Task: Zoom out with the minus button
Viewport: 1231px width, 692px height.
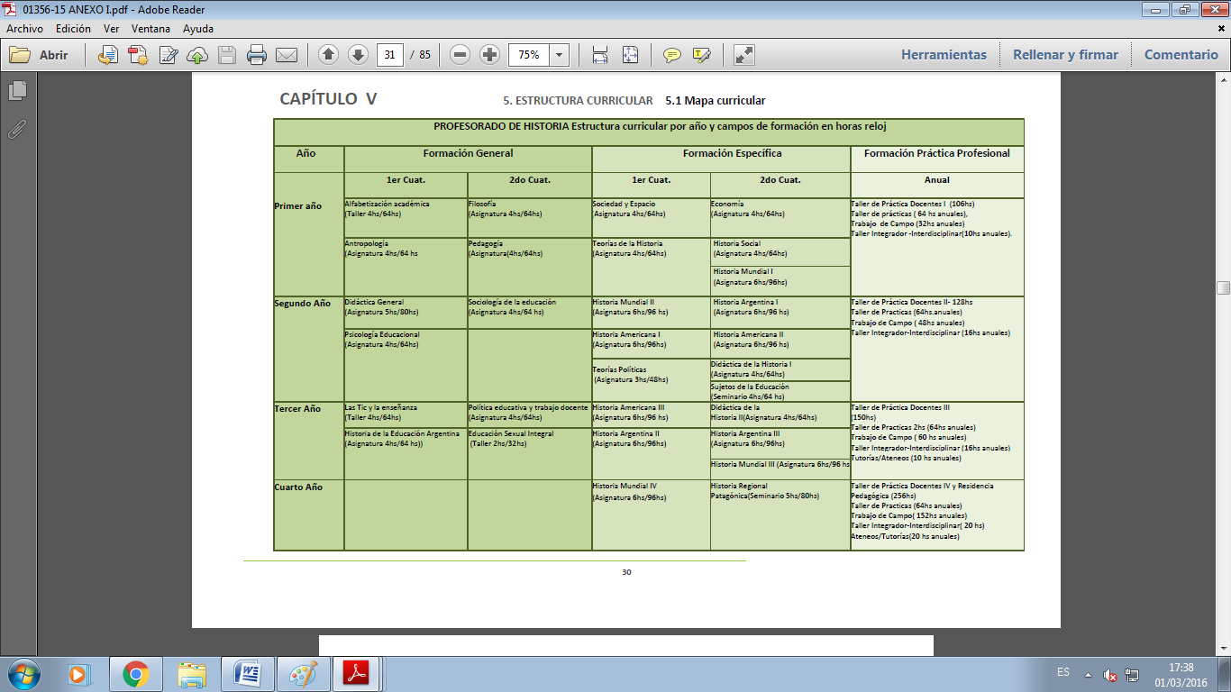Action: (x=460, y=55)
